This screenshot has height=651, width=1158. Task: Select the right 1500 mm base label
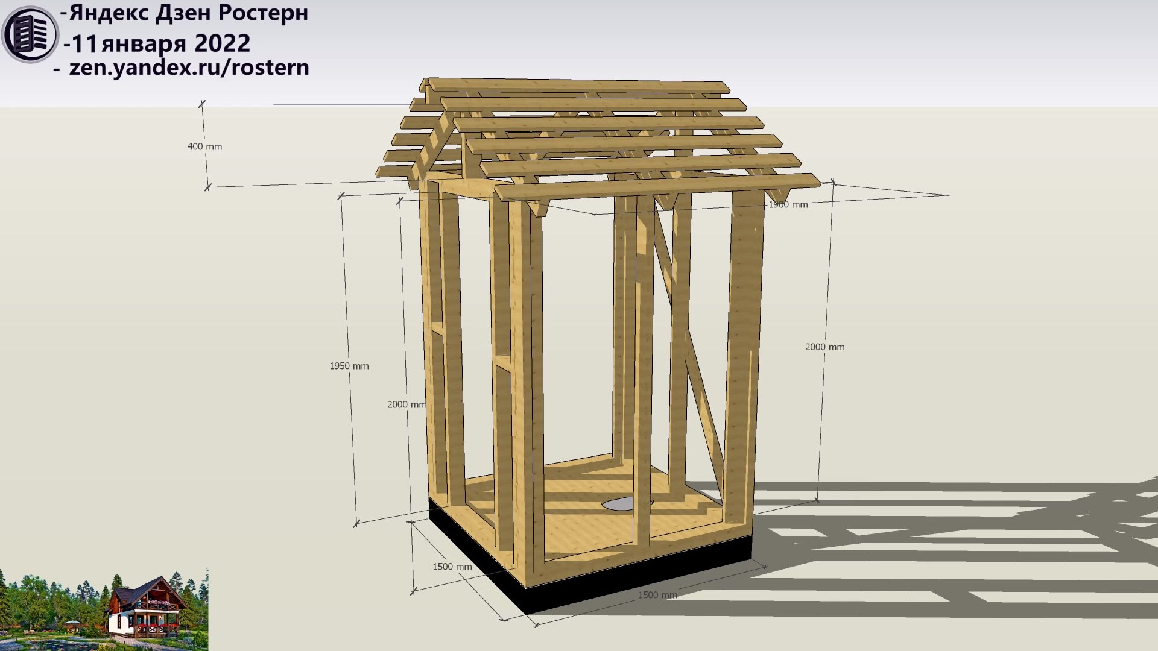[x=657, y=595]
